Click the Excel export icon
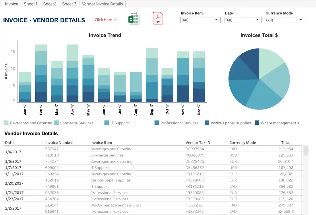 [x=134, y=18]
